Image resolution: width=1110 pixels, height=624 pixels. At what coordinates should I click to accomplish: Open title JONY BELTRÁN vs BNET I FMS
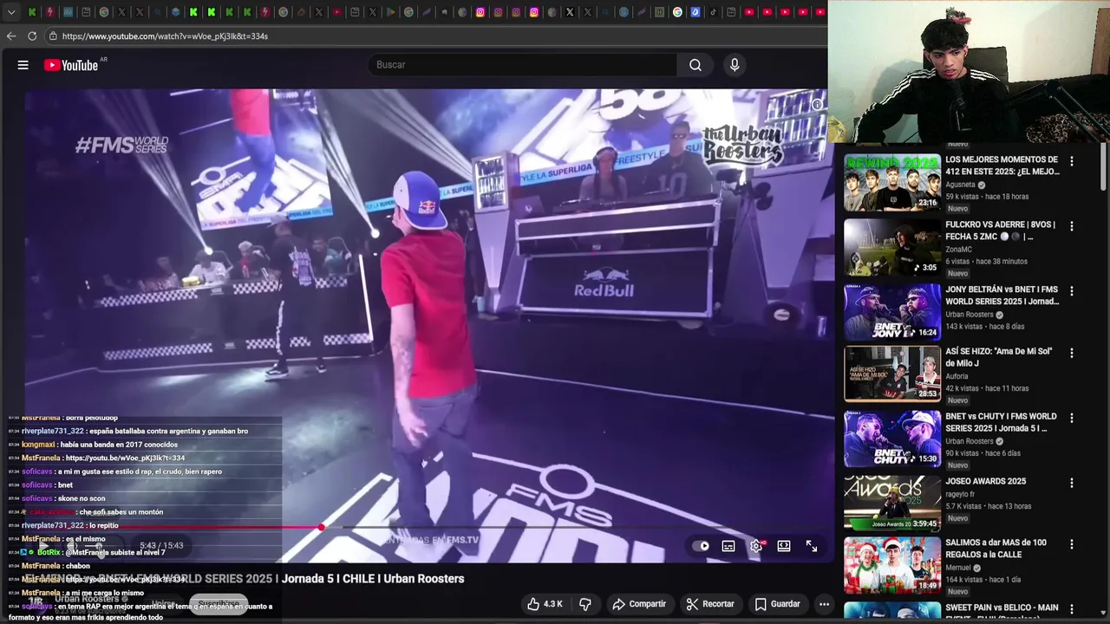pyautogui.click(x=1002, y=296)
